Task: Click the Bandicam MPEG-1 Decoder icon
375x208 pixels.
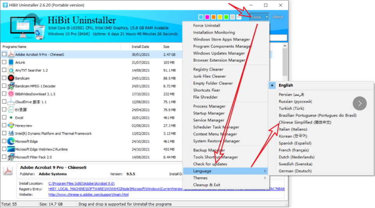Action: (x=11, y=86)
